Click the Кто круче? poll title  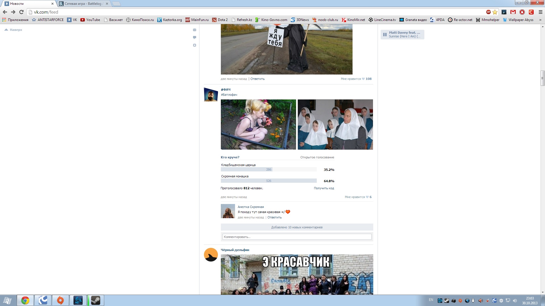(x=230, y=157)
